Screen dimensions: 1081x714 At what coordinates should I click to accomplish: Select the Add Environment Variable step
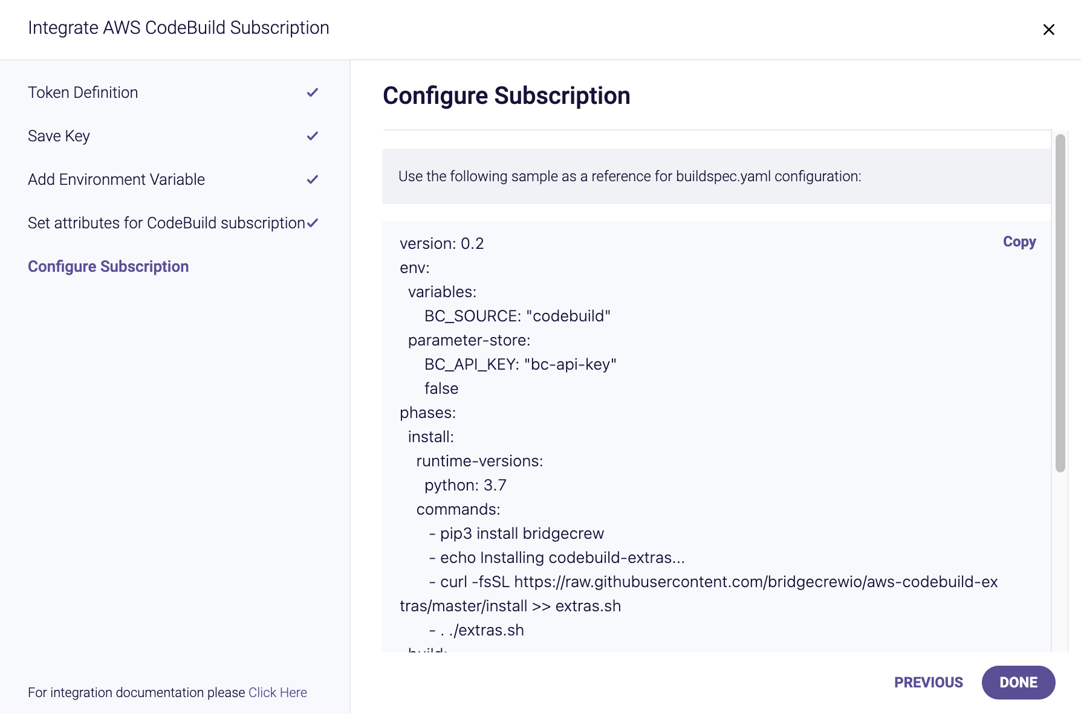click(x=116, y=179)
